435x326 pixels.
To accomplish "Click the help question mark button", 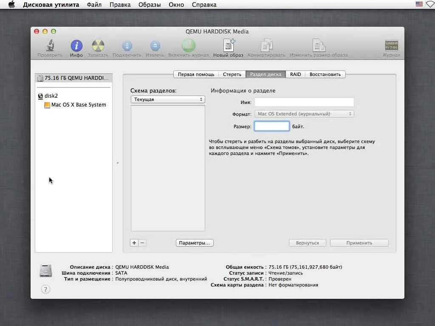I will tap(45, 289).
